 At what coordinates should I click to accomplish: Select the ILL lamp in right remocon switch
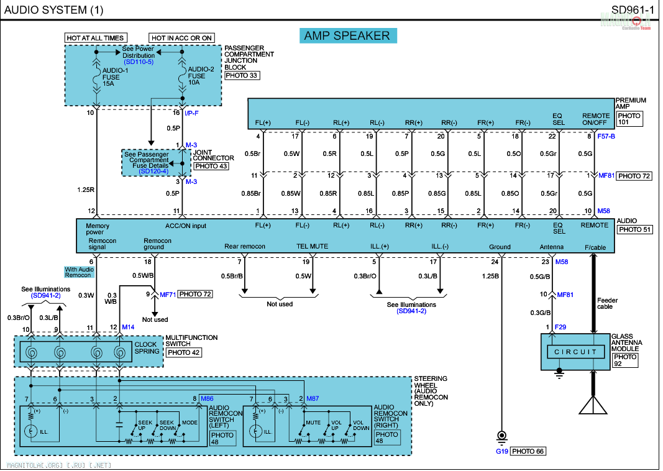tap(254, 431)
